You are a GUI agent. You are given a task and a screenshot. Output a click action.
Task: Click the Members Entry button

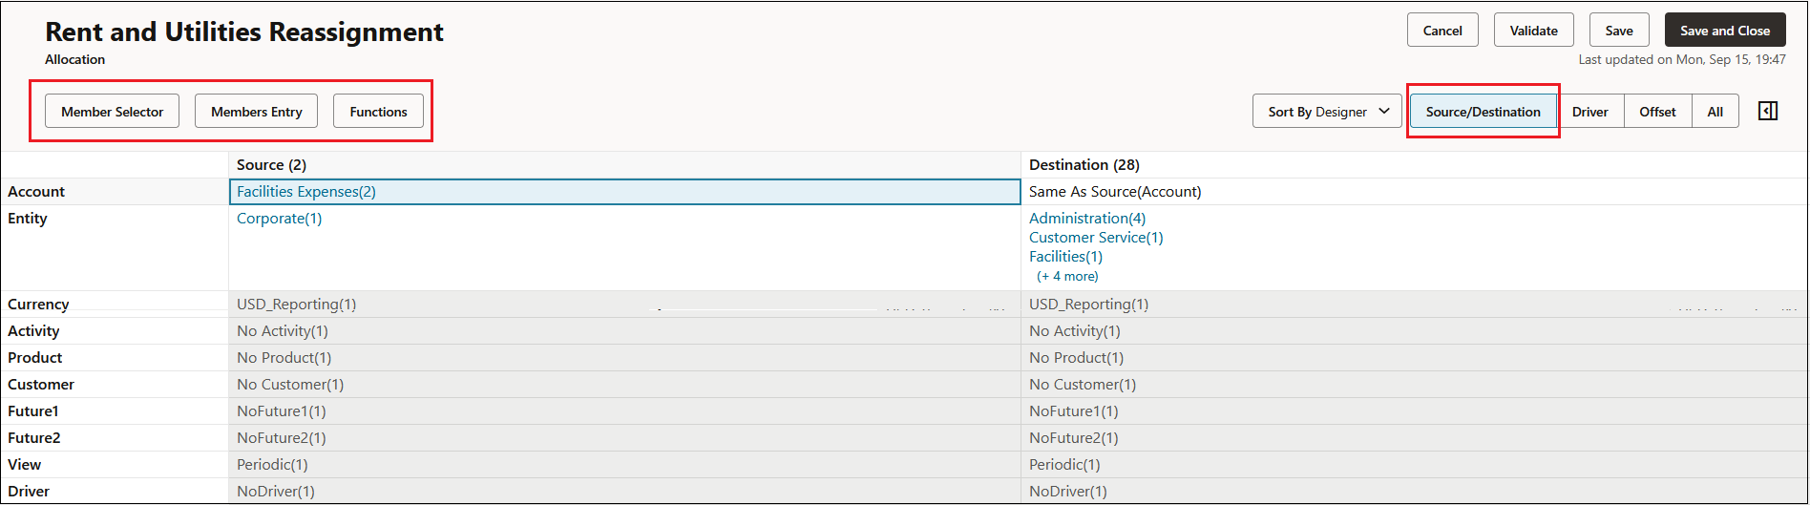[x=257, y=112]
